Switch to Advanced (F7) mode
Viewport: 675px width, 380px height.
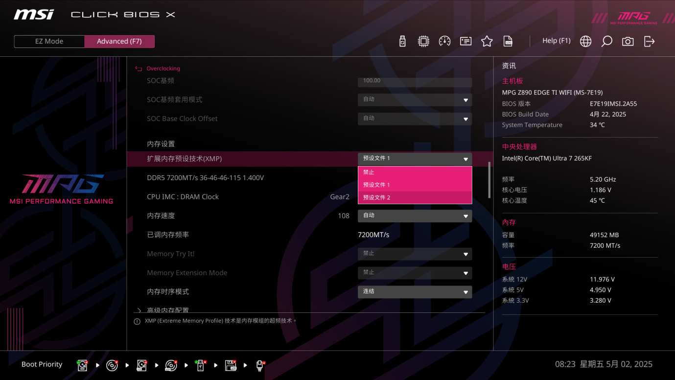click(x=119, y=42)
